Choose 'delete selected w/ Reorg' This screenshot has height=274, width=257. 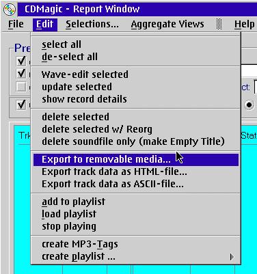click(135, 129)
